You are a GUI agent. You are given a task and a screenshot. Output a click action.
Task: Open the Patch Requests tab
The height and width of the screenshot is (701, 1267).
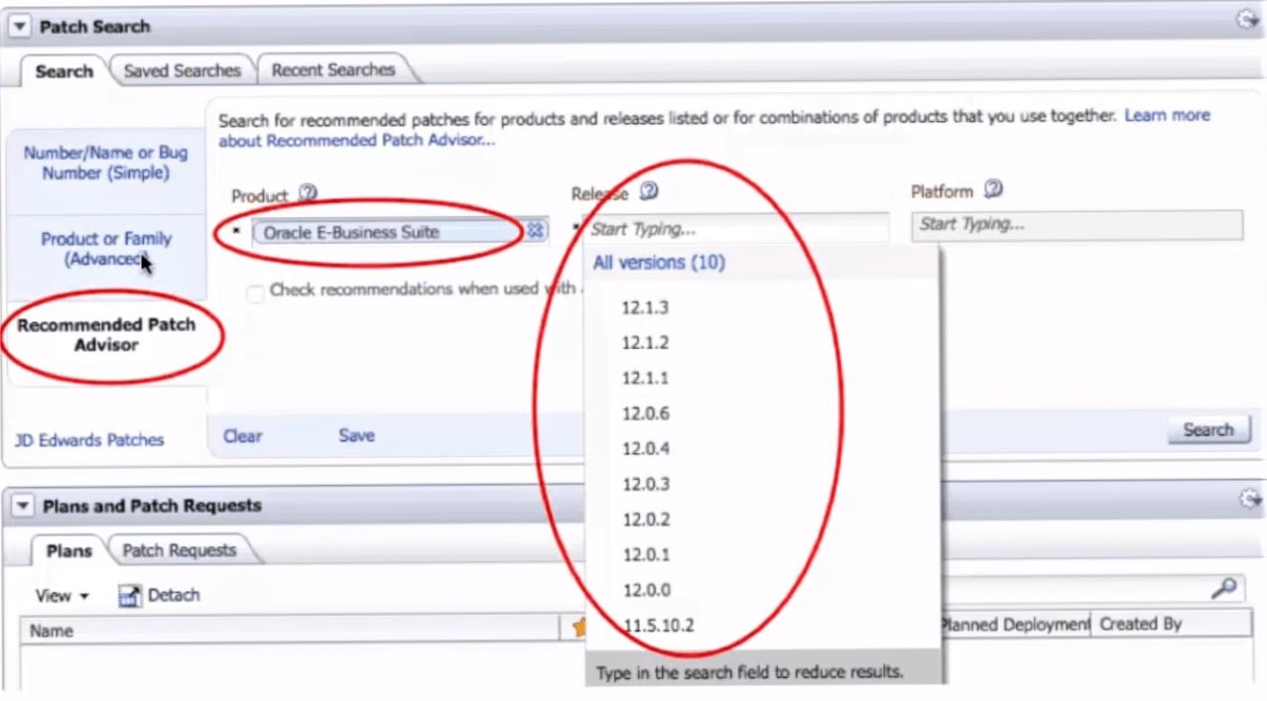tap(180, 550)
